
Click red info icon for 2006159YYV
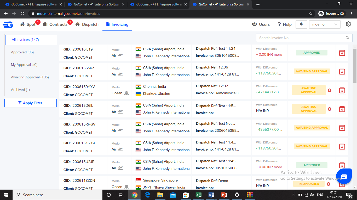(x=330, y=90)
